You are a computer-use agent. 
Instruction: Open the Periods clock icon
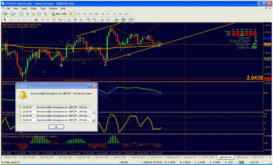(123, 20)
